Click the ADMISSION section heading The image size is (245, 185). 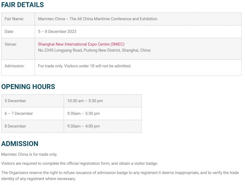20,144
